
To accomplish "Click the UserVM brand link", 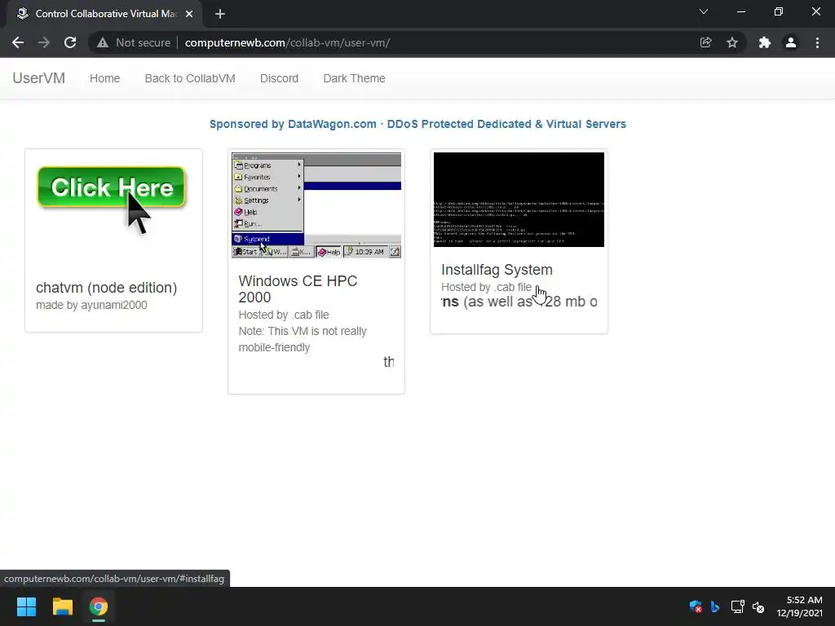I will point(39,78).
